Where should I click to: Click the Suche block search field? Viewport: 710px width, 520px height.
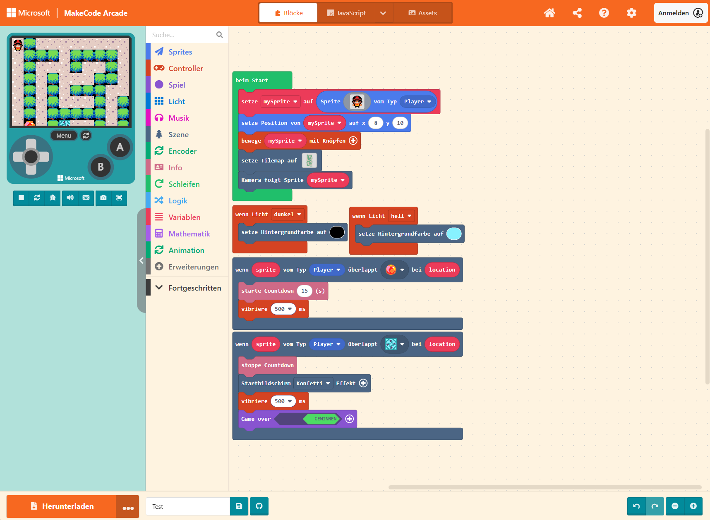[x=182, y=35]
